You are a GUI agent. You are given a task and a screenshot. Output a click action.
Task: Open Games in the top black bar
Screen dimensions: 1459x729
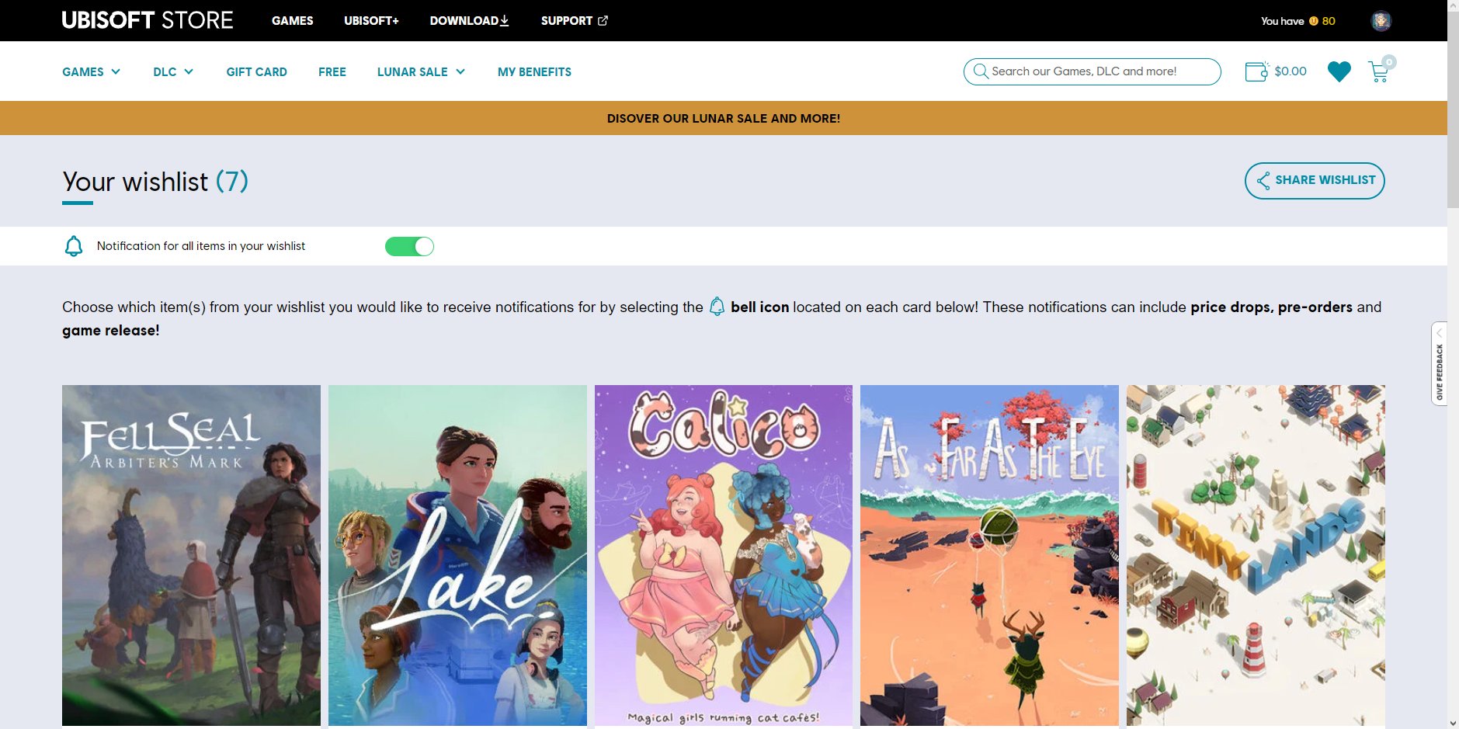coord(293,21)
